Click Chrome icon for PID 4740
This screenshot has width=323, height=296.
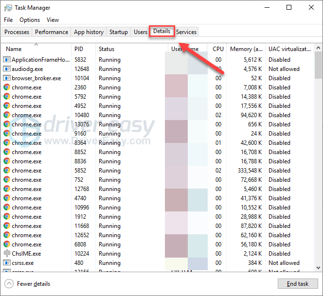click(7, 198)
